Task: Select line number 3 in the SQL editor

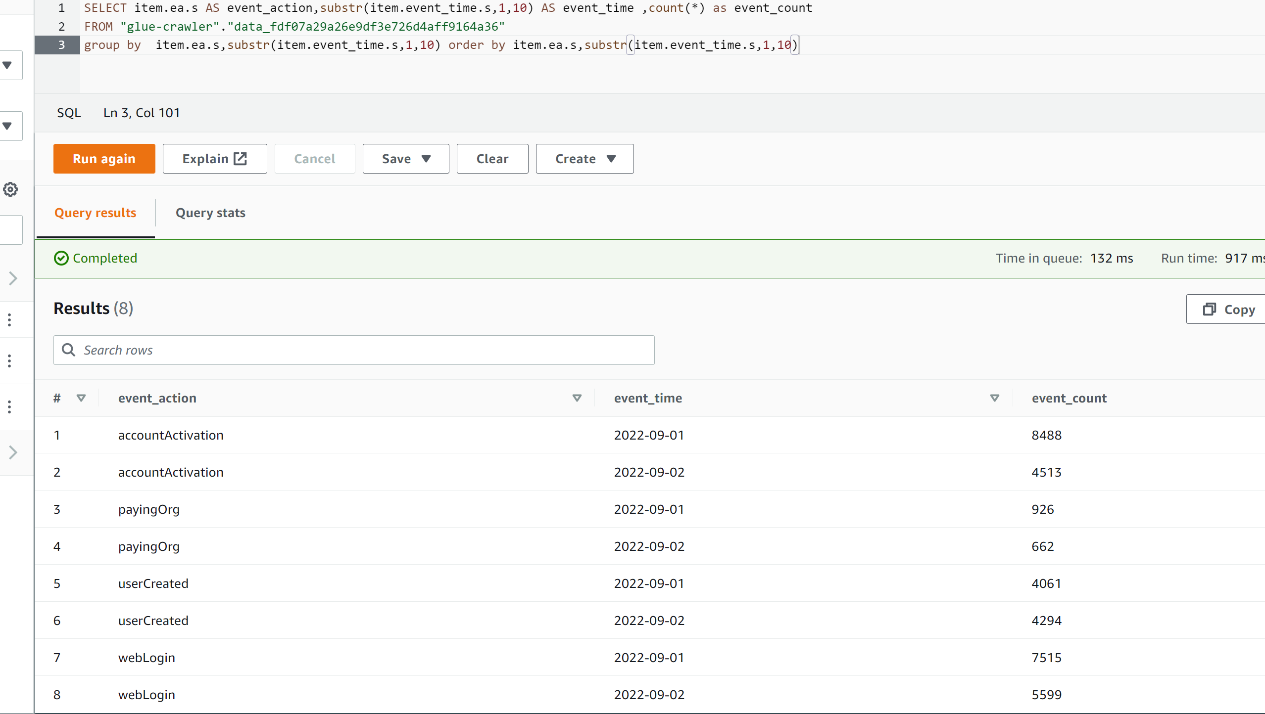Action: 61,45
